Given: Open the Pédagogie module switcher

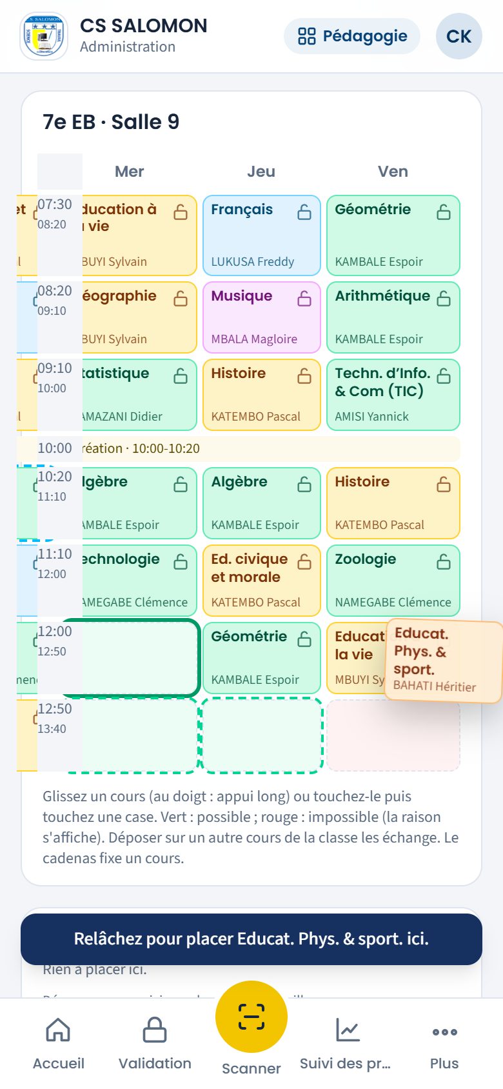Looking at the screenshot, I should pos(352,36).
